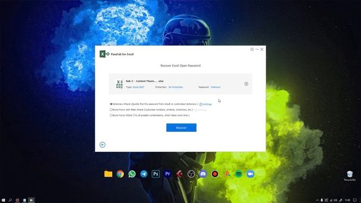Launch Google Chrome from the dock
The image size is (361, 203).
pyautogui.click(x=120, y=174)
